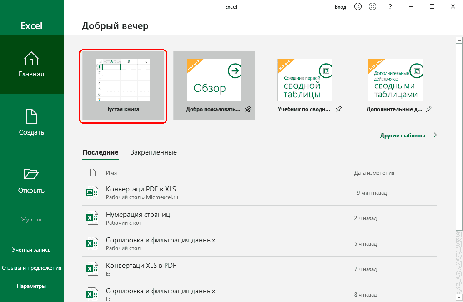Image resolution: width=463 pixels, height=302 pixels.
Task: Pin the Дополнительные действия template
Action: tap(429, 109)
